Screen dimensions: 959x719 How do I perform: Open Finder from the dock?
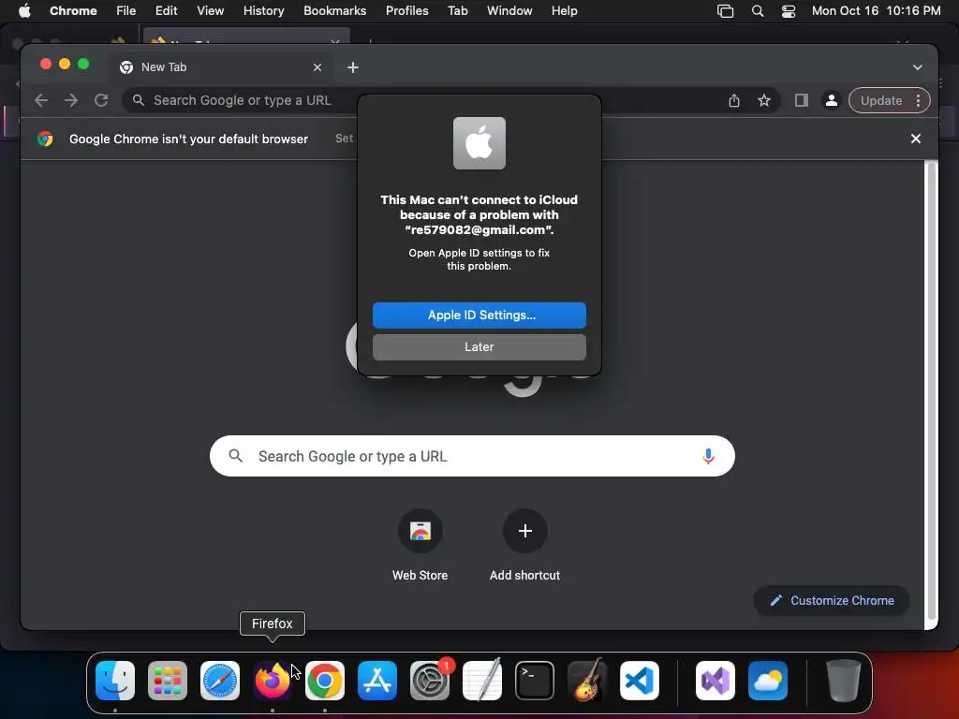[x=115, y=681]
